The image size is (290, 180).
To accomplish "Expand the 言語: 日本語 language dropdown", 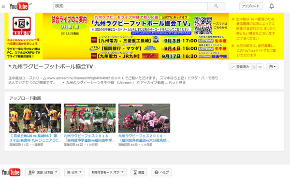I will pyautogui.click(x=43, y=172).
